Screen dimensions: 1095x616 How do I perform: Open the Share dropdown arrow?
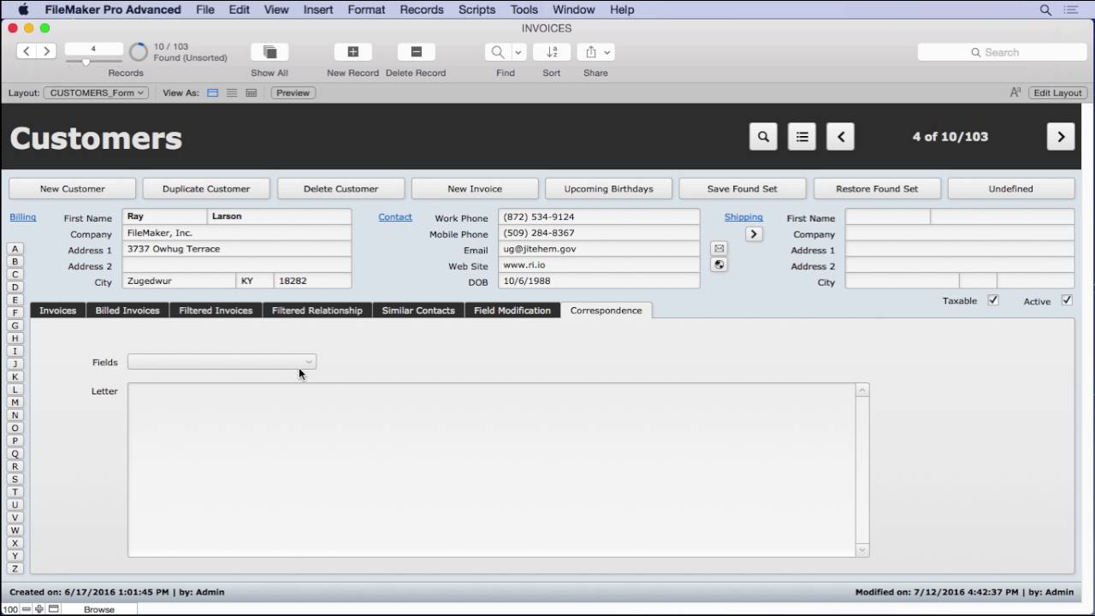click(607, 52)
